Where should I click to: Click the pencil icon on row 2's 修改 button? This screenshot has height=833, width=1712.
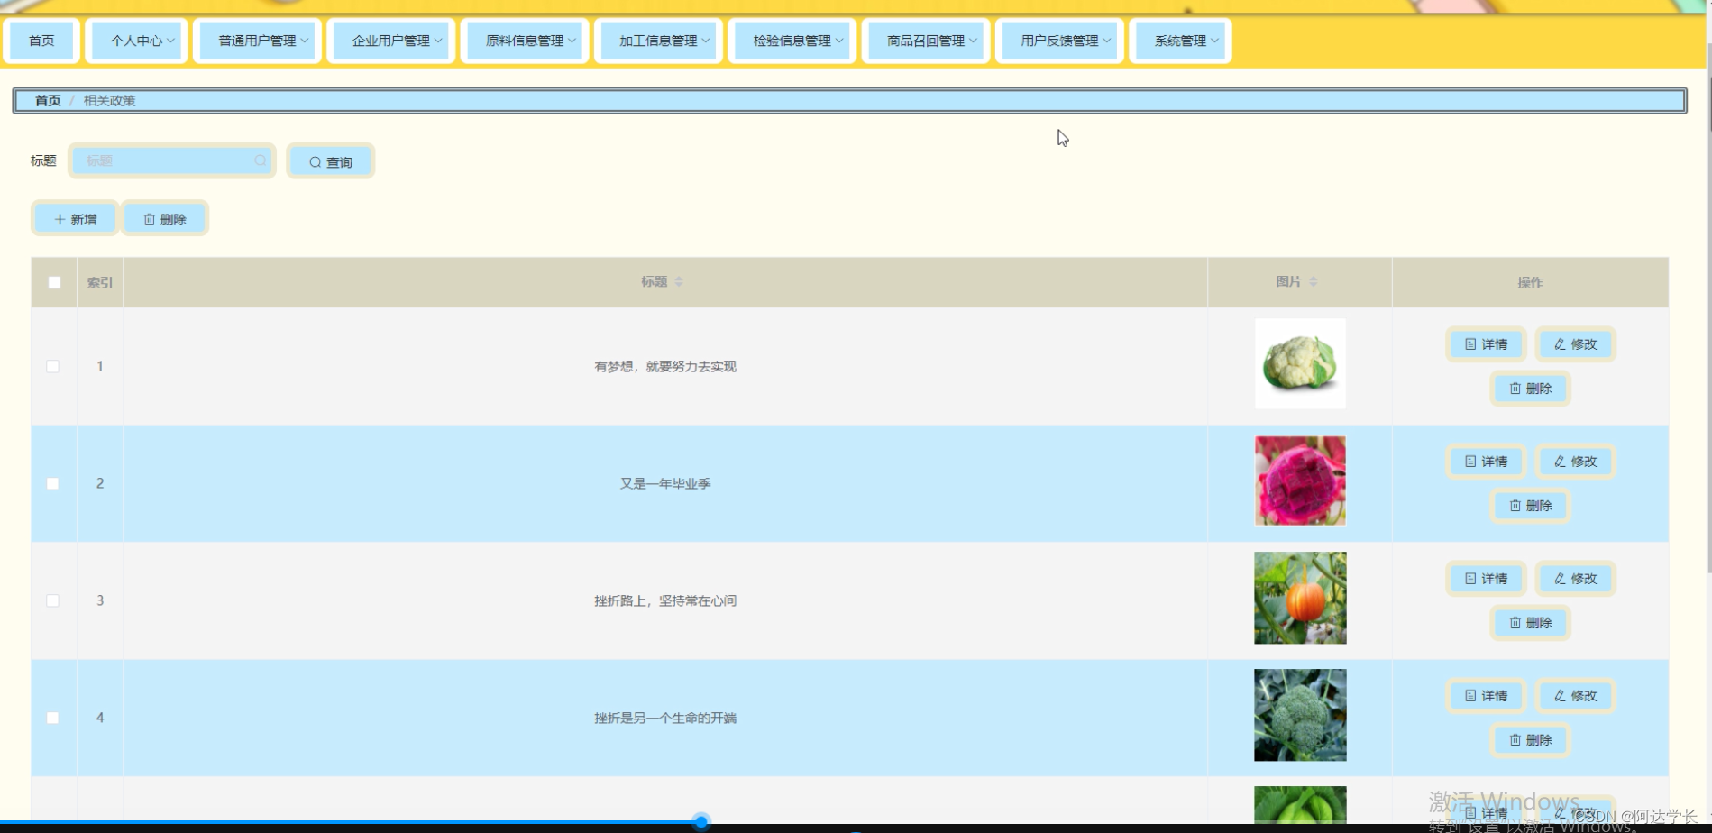[x=1561, y=461]
